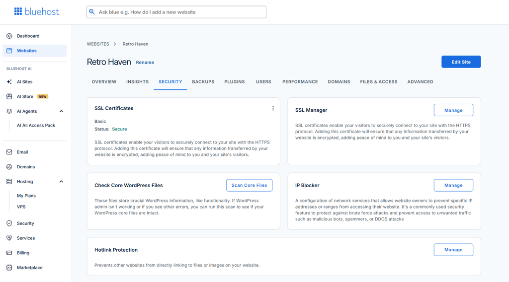The height and width of the screenshot is (282, 509).
Task: Click the Retro Haven page heading
Action: 109,62
